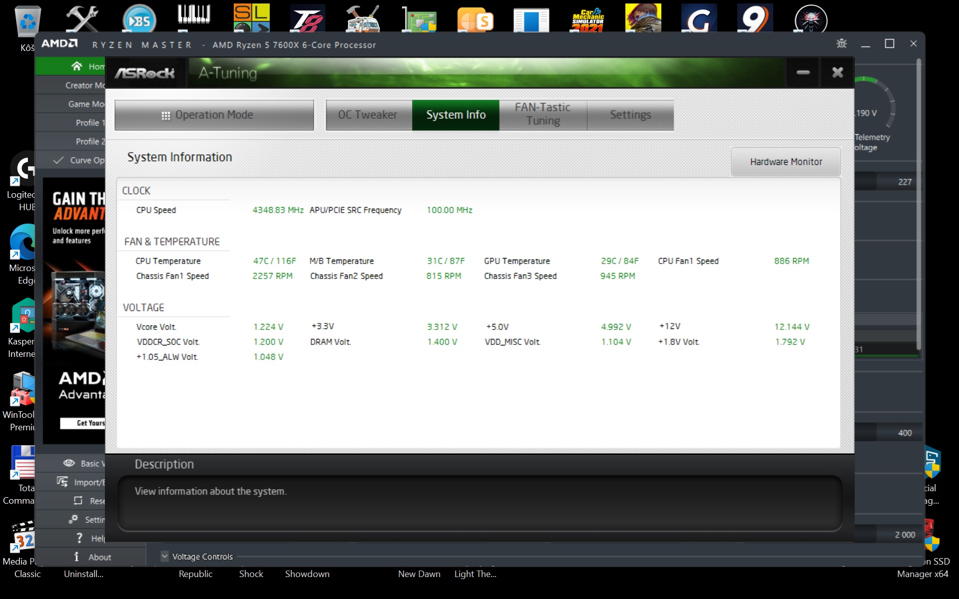Click the Import/Export arrows icon

(62, 482)
